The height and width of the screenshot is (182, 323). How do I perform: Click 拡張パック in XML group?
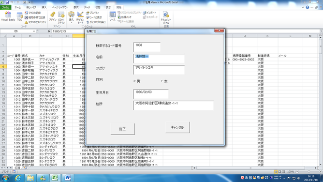pos(124,17)
